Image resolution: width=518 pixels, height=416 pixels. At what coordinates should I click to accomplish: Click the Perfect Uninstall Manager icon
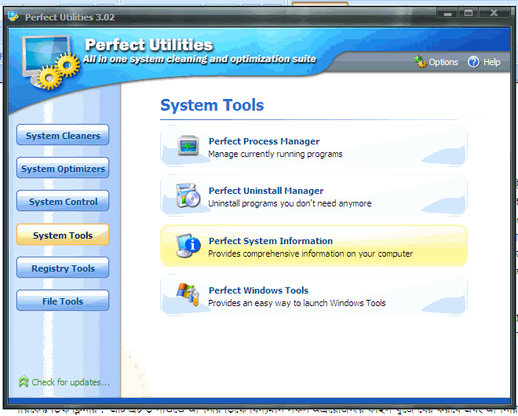pos(188,195)
